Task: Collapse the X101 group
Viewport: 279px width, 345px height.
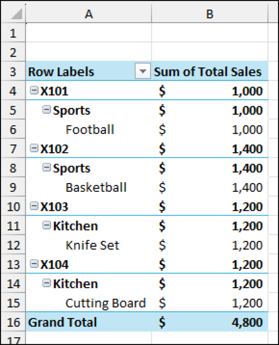Action: pos(34,90)
